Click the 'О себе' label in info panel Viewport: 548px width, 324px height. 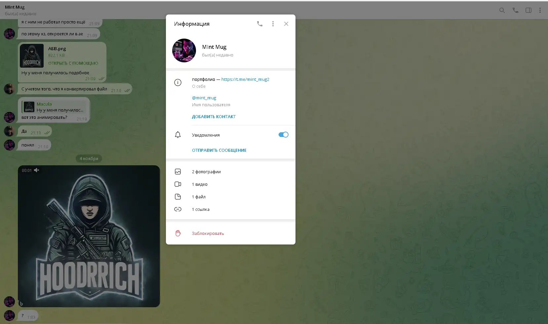pyautogui.click(x=199, y=86)
